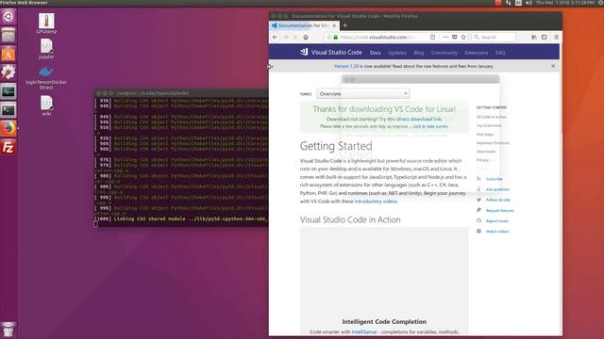Go forward in Firefox
Image resolution: width=604 pixels, height=339 pixels.
(285, 37)
